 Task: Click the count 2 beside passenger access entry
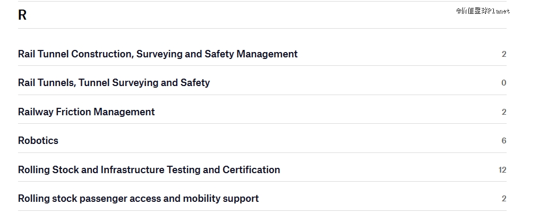503,199
